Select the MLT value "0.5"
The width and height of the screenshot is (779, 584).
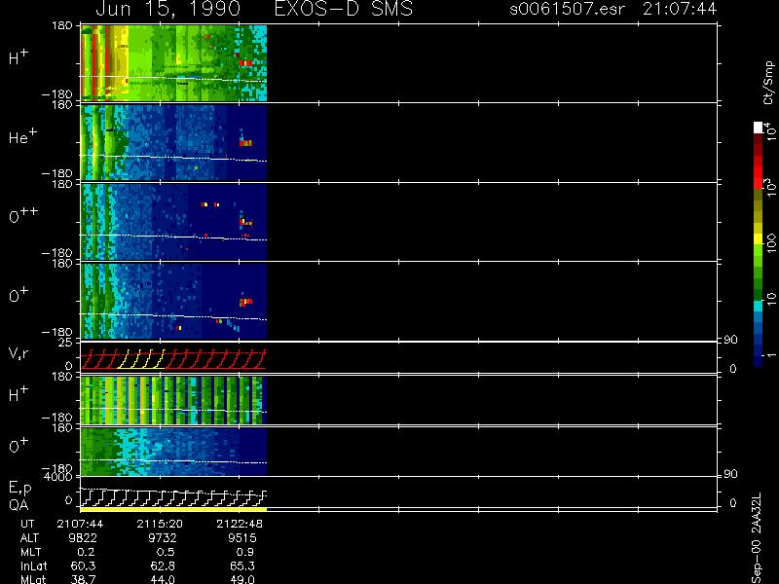(x=166, y=552)
